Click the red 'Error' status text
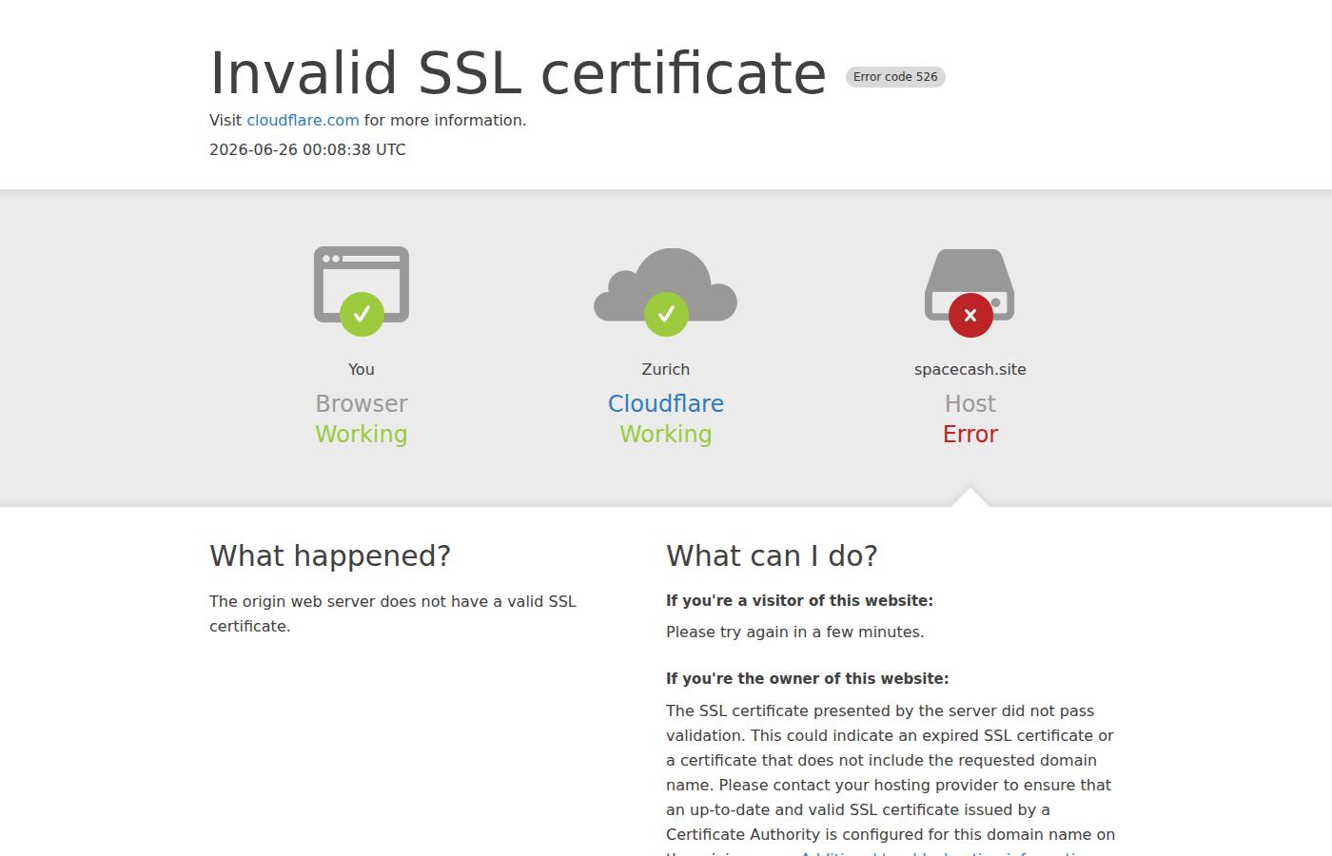The height and width of the screenshot is (856, 1332). (x=970, y=434)
